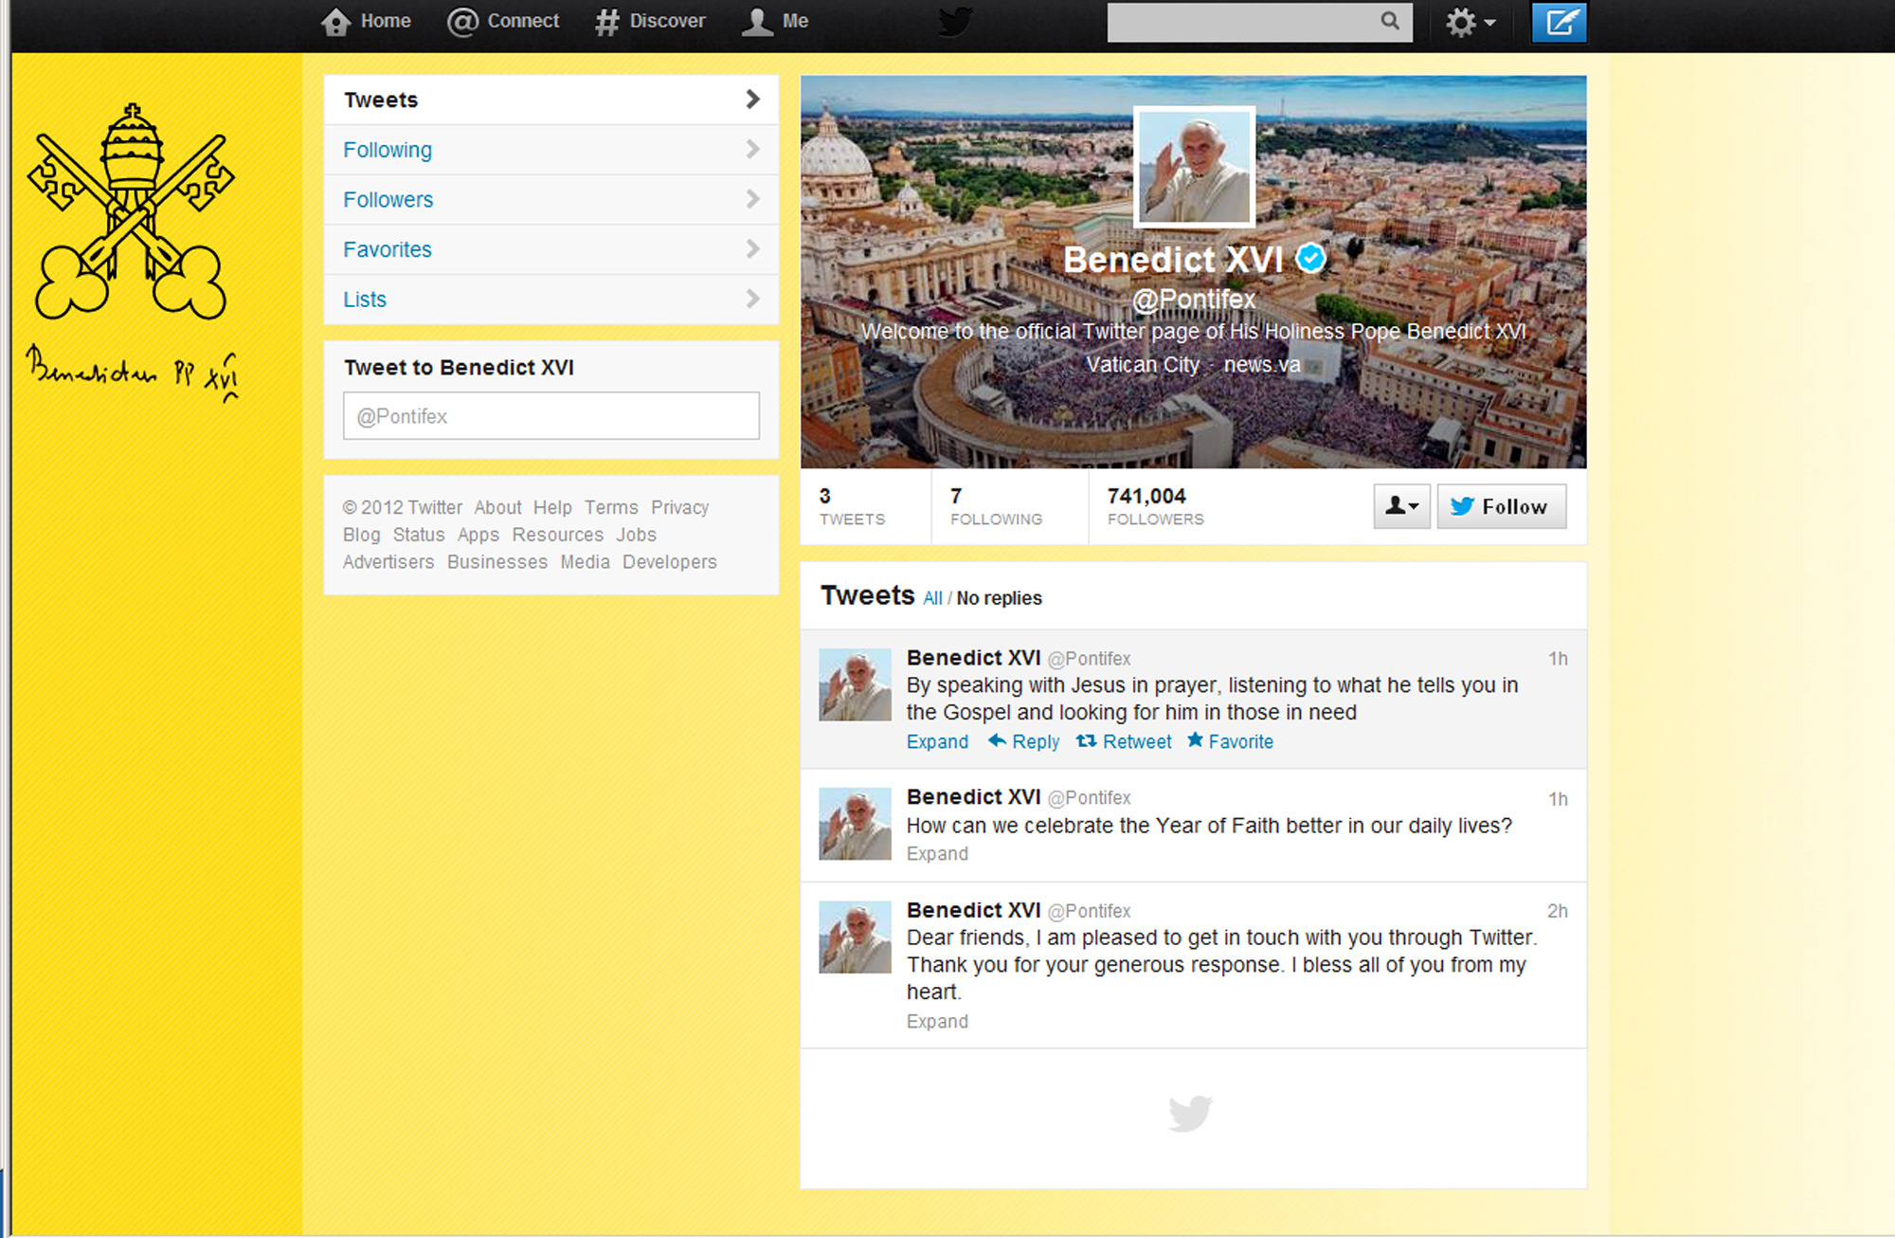Open the 7 Following count
Viewport: 1895px width, 1238px height.
[996, 506]
